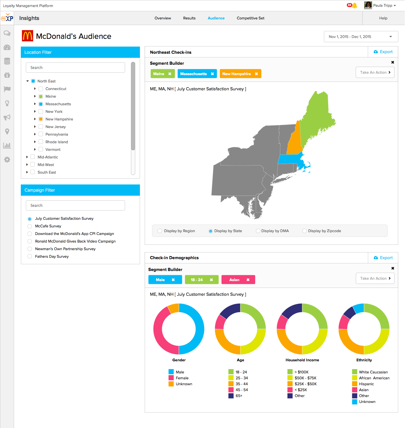Switch to the Audience tab
This screenshot has width=405, height=428.
(x=216, y=18)
